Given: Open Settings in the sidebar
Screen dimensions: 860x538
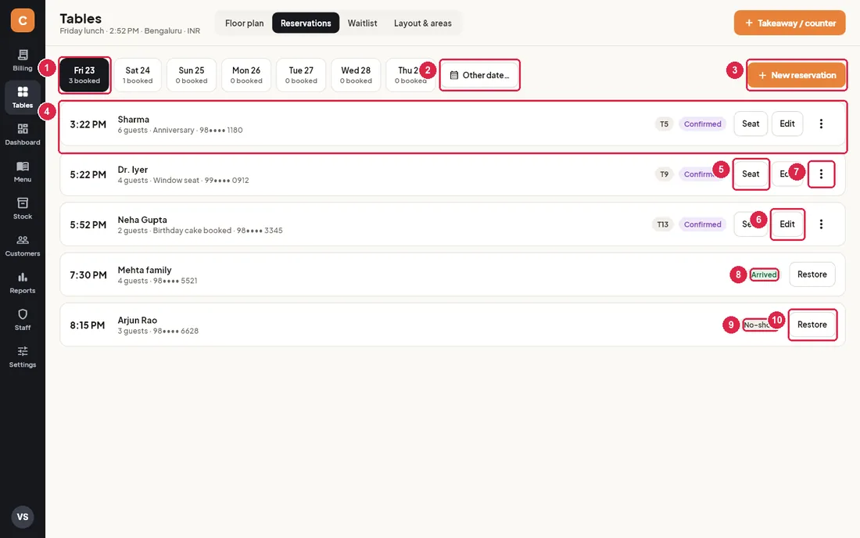Looking at the screenshot, I should (x=23, y=357).
